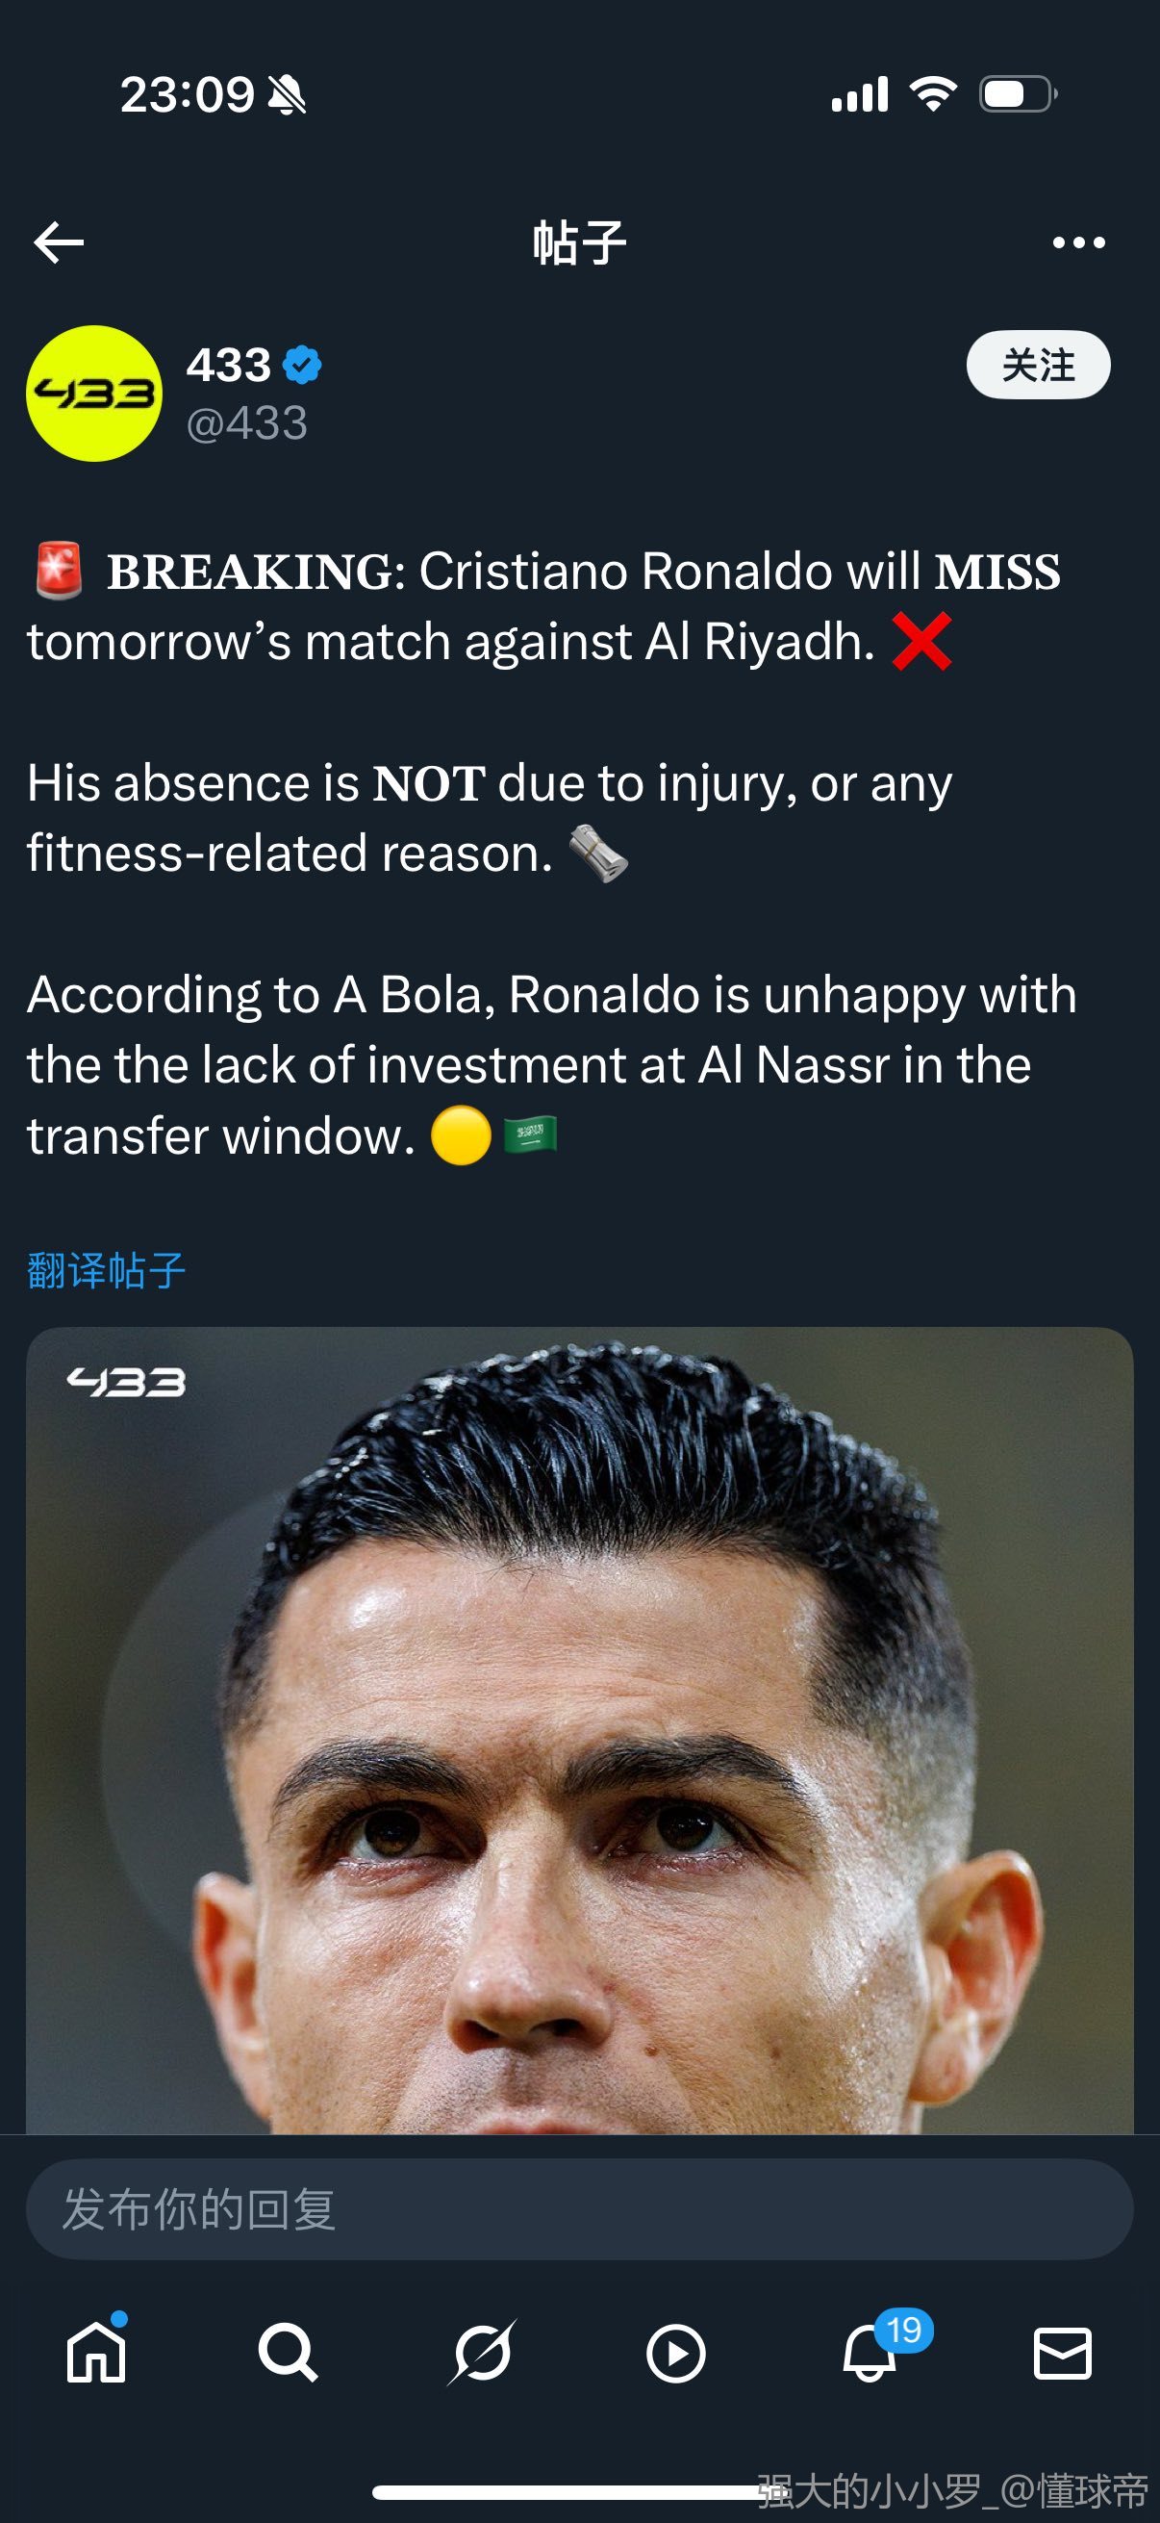Screen dimensions: 1160x2523
Task: Open the Search tab
Action: pos(288,2353)
